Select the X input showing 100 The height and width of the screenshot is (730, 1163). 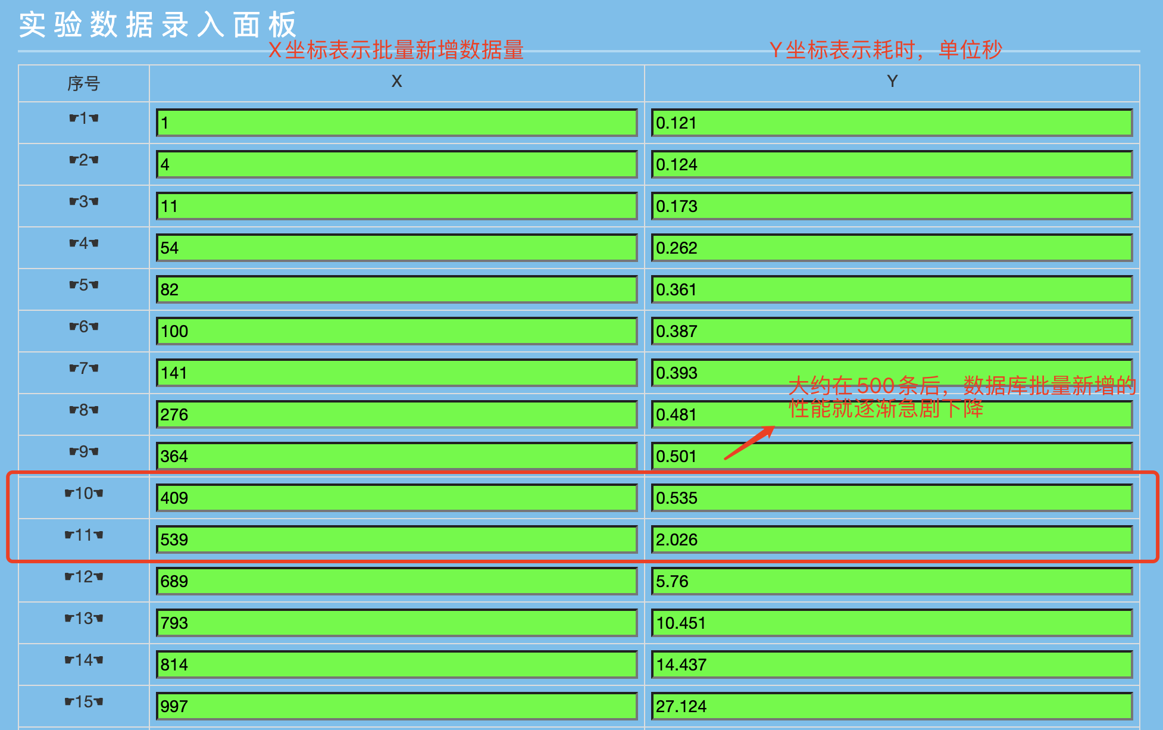coord(396,331)
